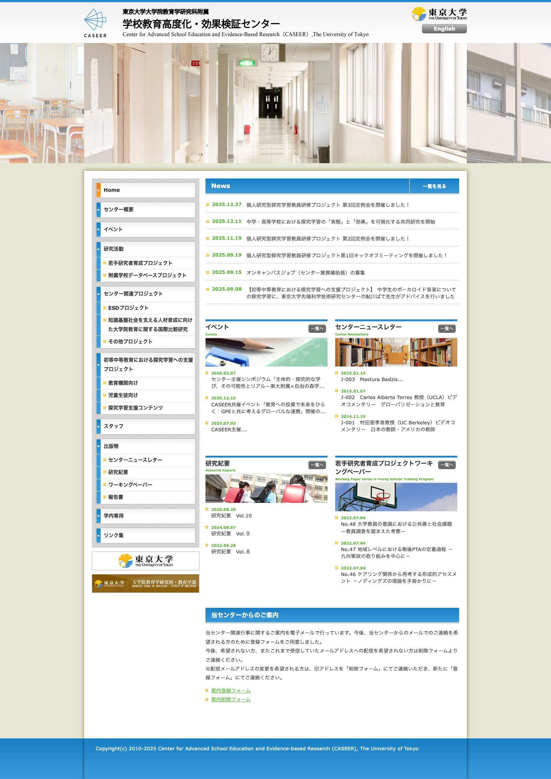Click 一覧へ button in the イベント section
Image resolution: width=551 pixels, height=779 pixels.
(x=317, y=329)
